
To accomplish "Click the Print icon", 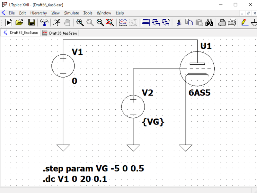I will click(232, 23).
